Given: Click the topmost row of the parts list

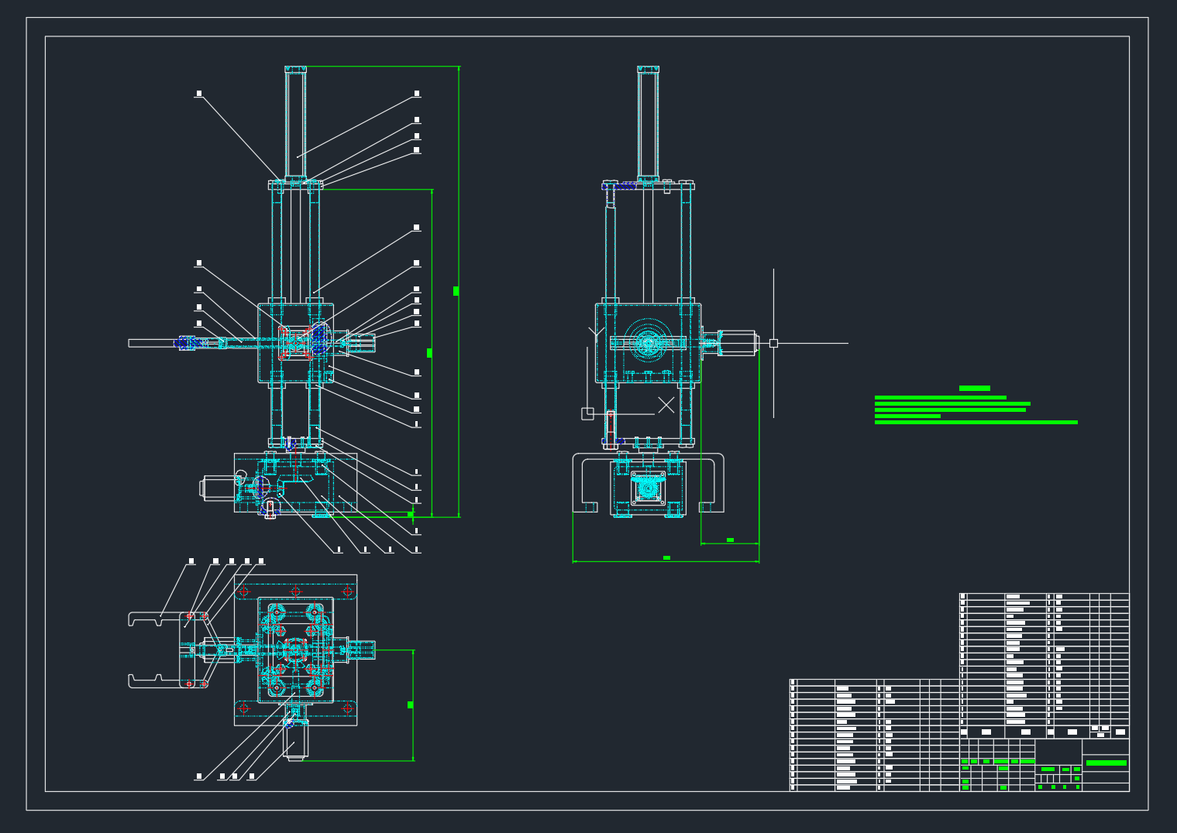Looking at the screenshot, I should [1007, 598].
